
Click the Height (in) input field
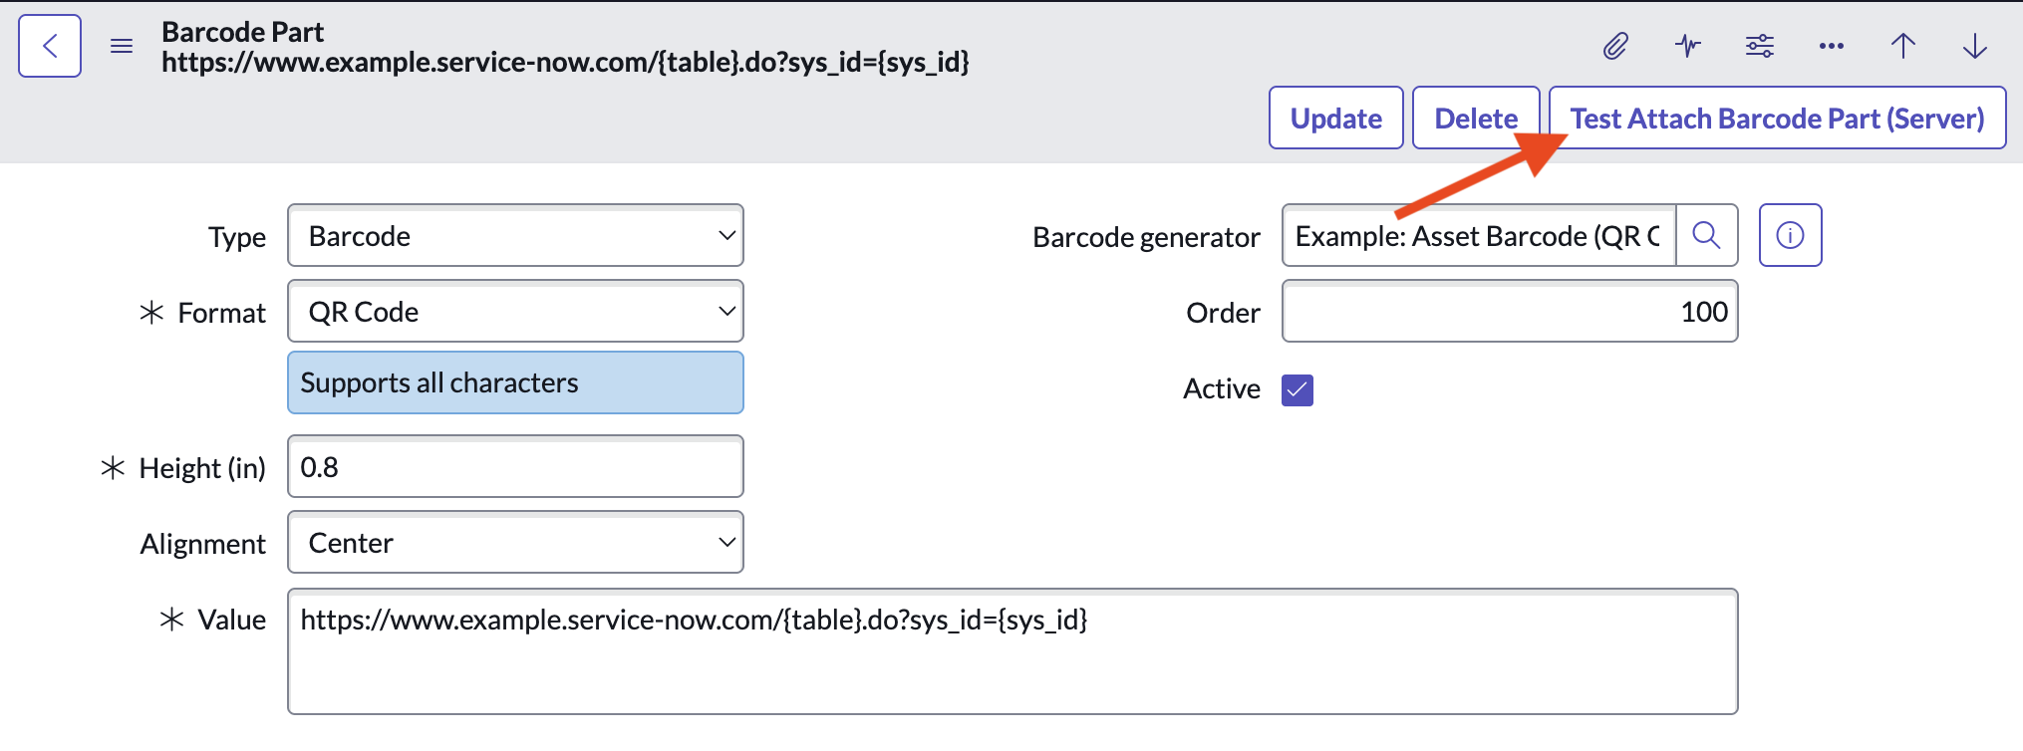[515, 467]
